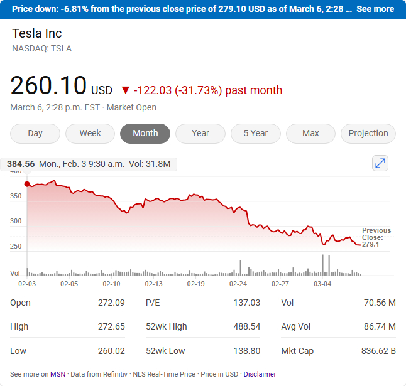Click the expand chart icon
The height and width of the screenshot is (386, 406).
click(380, 163)
